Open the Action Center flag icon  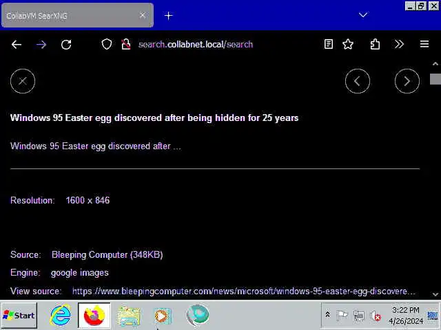(342, 316)
